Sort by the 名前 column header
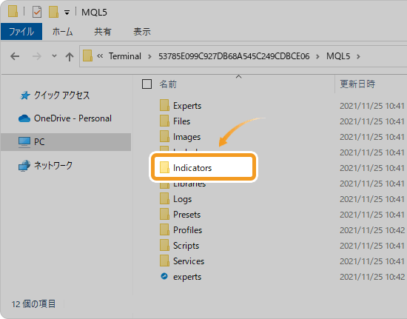The image size is (407, 319). click(168, 84)
